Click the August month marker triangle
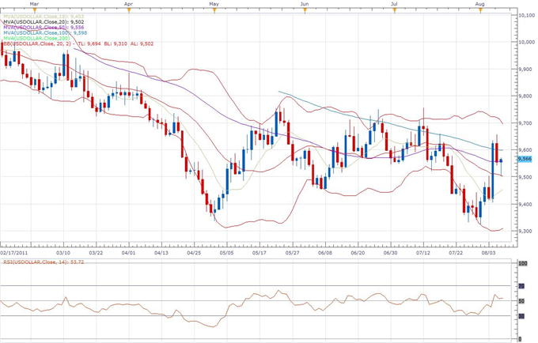Image resolution: width=538 pixels, height=343 pixels. click(x=480, y=9)
